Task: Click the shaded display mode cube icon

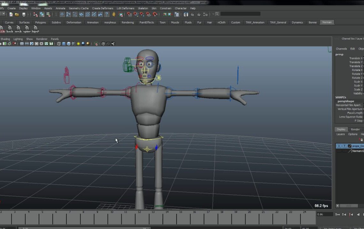Action: click(x=64, y=44)
